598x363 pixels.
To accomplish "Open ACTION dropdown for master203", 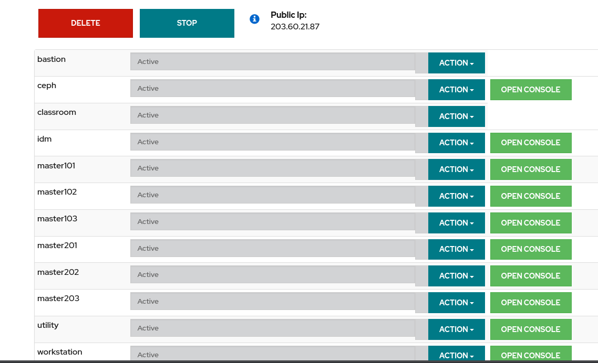I will click(x=456, y=303).
